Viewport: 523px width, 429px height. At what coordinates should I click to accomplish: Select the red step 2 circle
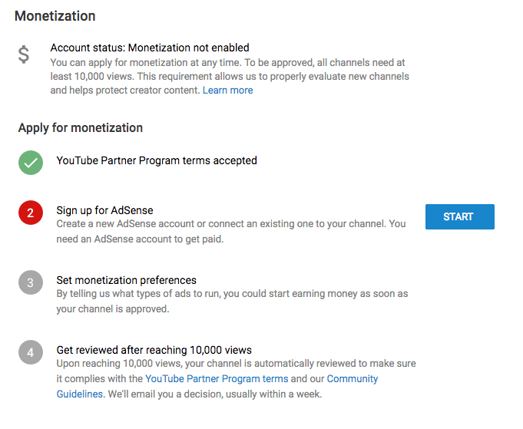tap(31, 213)
